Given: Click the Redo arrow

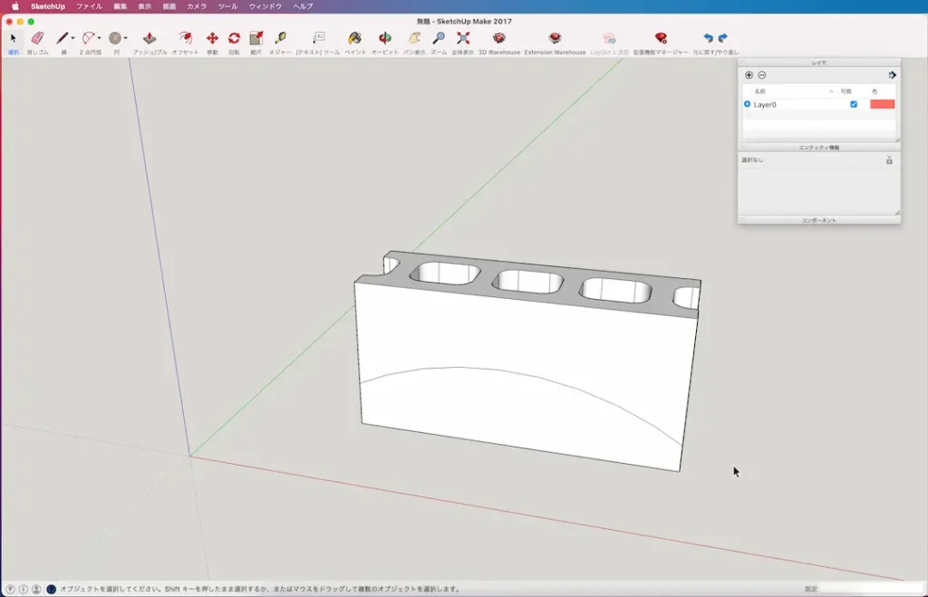Looking at the screenshot, I should pos(722,38).
